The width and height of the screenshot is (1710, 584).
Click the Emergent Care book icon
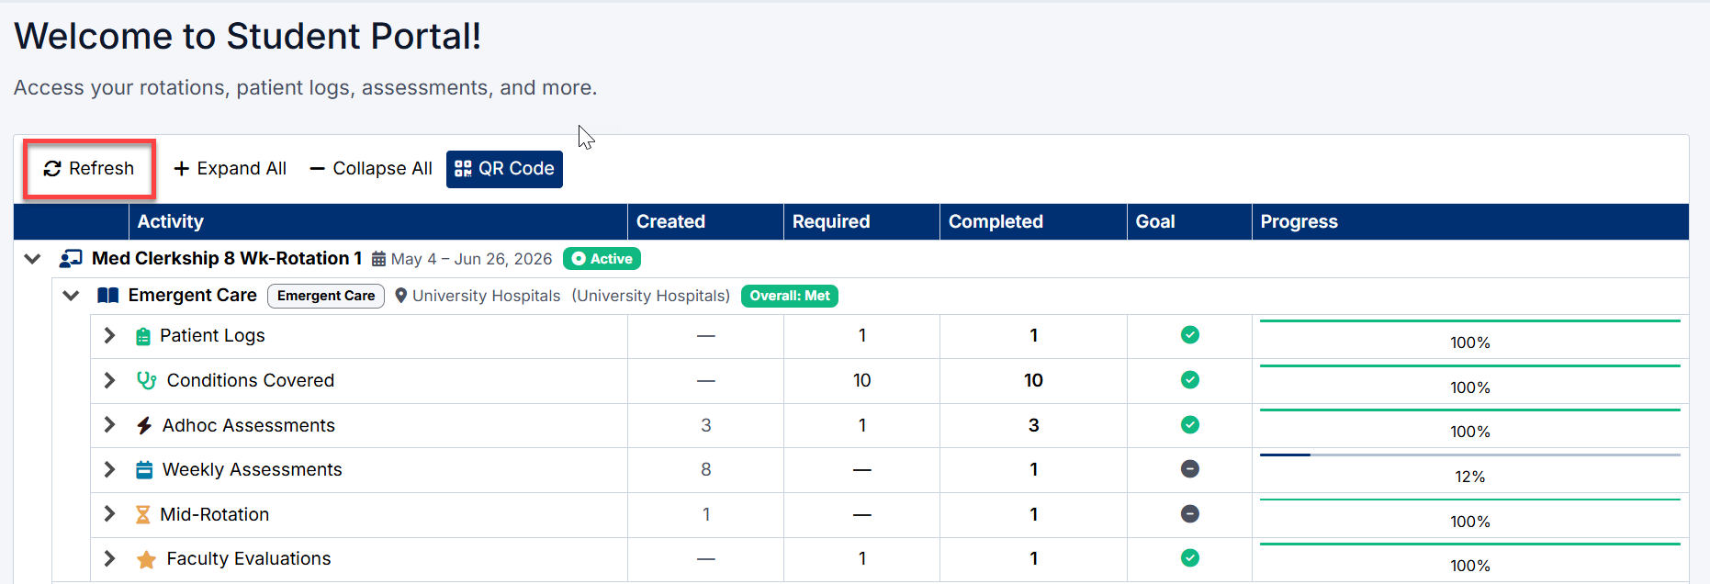[108, 296]
